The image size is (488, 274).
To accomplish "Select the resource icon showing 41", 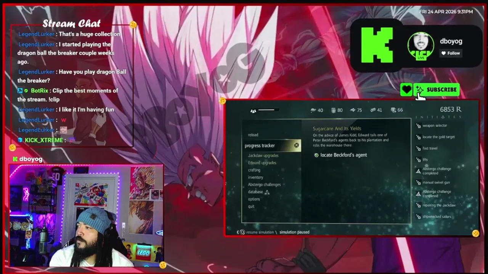I will point(373,110).
